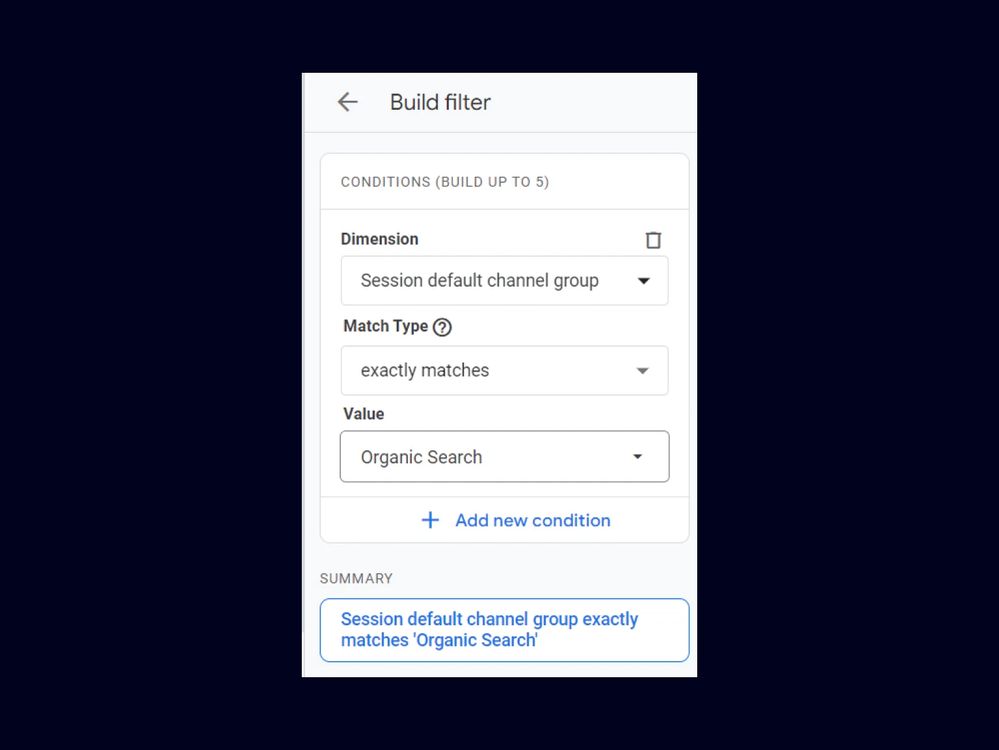The width and height of the screenshot is (999, 750).
Task: Click the Dimension label
Action: 380,239
